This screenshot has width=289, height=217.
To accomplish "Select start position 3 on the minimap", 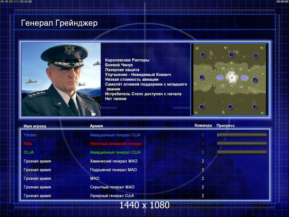I will [x=255, y=107].
